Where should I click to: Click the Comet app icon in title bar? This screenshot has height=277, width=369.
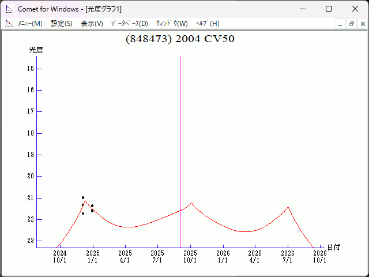coord(9,9)
